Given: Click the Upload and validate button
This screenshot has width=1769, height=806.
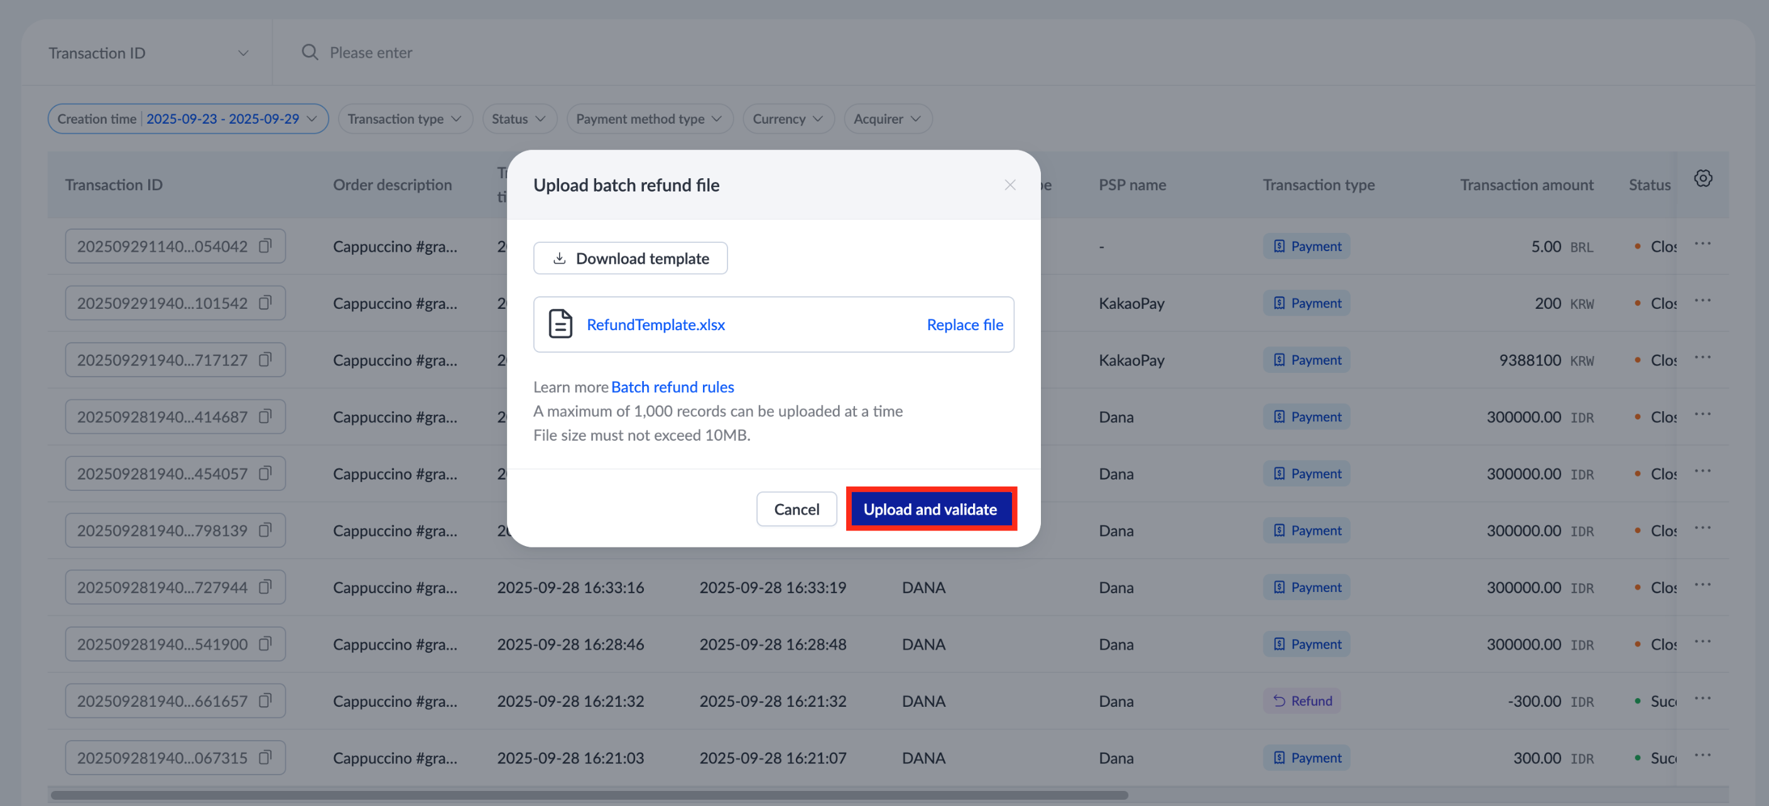Looking at the screenshot, I should 930,509.
